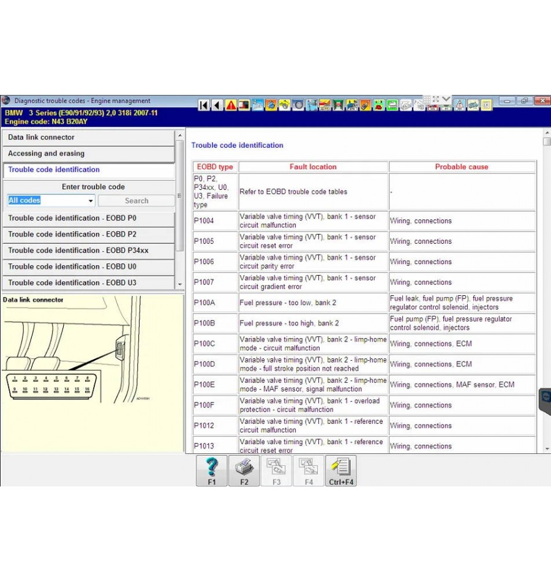This screenshot has height=582, width=551.
Task: Click the left menu scroll-down arrow
Action: [x=180, y=284]
